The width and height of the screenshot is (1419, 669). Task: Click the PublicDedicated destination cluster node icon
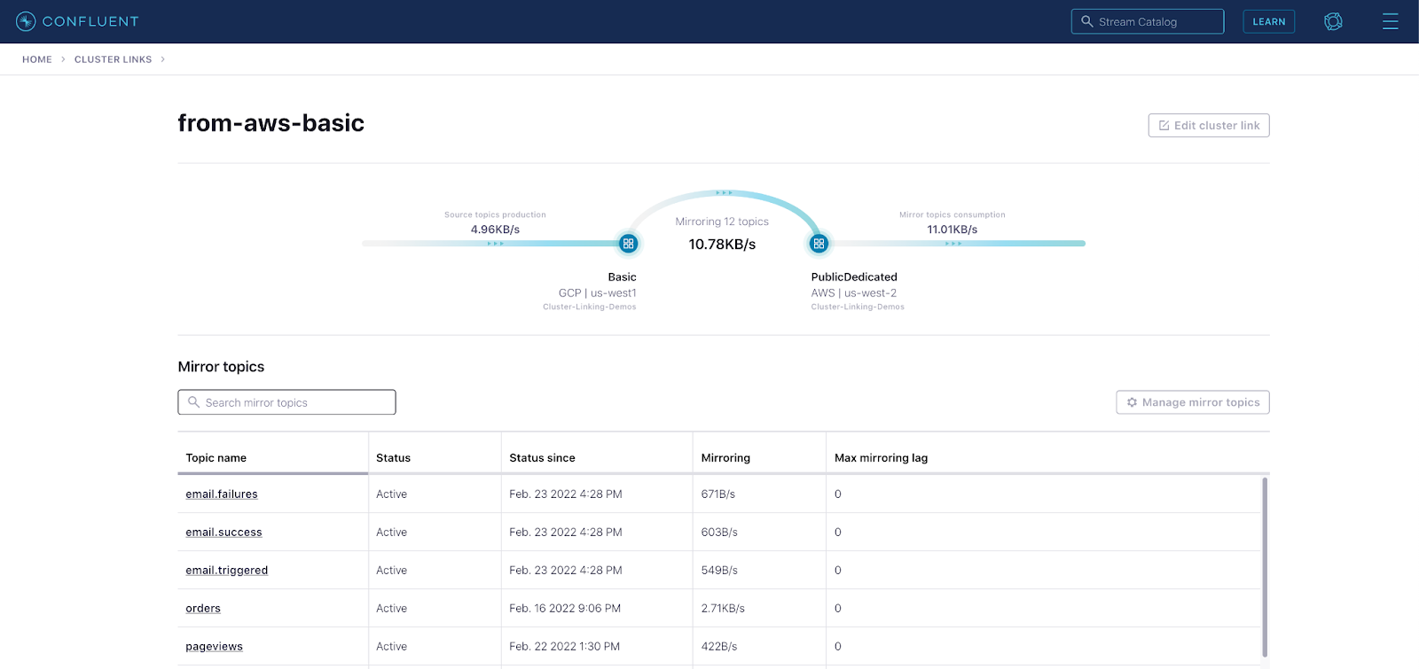tap(819, 243)
